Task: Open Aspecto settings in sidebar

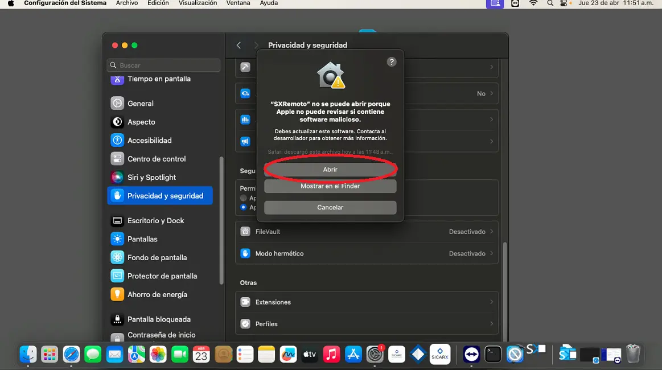Action: [x=160, y=122]
